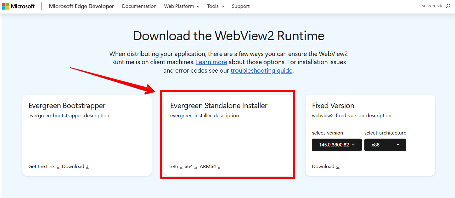Open the select-version dropdown 145.0.3800.82
The width and height of the screenshot is (455, 198).
click(x=336, y=145)
